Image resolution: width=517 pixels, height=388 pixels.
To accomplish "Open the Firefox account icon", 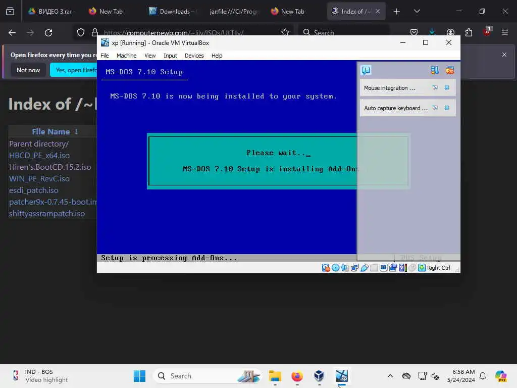I will 450,32.
